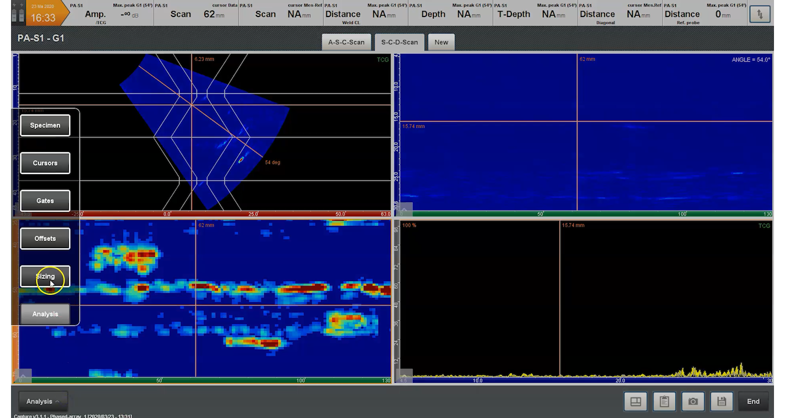Click the PA-S1 - G1 title label
This screenshot has width=785, height=418.
click(41, 39)
